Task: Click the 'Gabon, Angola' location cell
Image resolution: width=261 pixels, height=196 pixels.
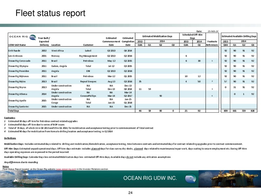Action: pyautogui.click(x=59, y=66)
